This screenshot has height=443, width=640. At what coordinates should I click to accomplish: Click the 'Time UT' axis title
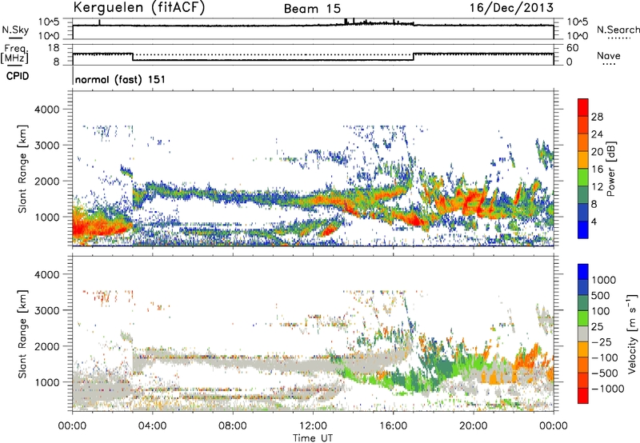coord(313,438)
